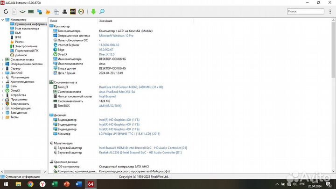Viewport: 336px width, 189px height.
Task: Click the tree pane horizontal scrollbar
Action: click(22, 172)
